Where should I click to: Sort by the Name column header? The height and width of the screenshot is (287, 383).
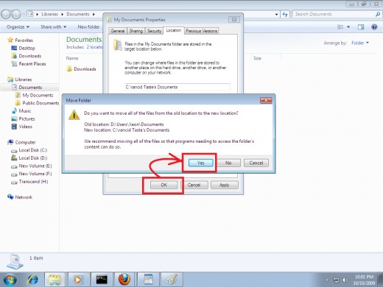point(72,58)
